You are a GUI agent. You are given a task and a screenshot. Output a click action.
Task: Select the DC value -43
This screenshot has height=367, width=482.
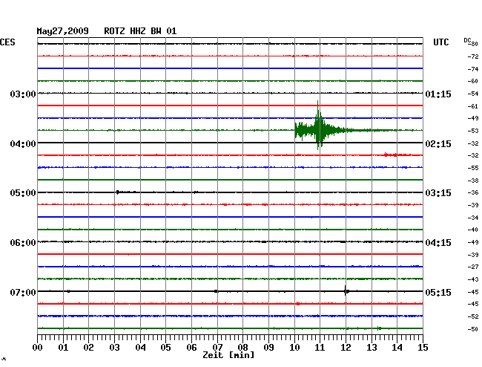tap(473, 279)
